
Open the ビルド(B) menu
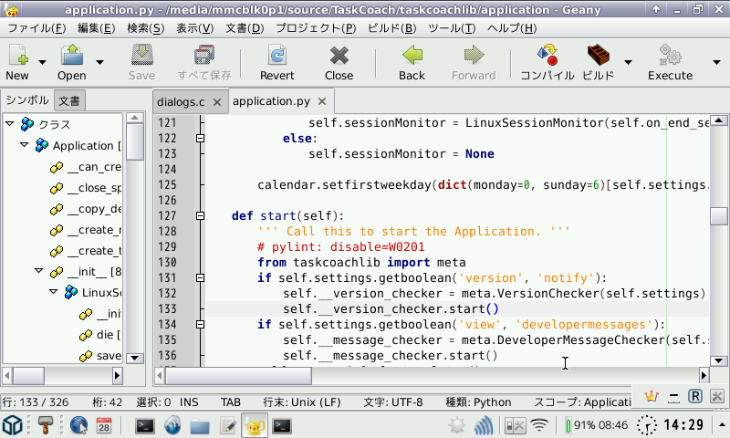pos(392,28)
